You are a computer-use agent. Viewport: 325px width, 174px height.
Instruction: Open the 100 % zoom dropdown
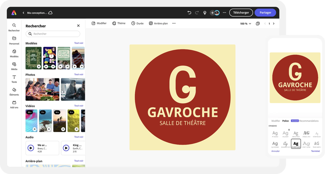coord(245,23)
